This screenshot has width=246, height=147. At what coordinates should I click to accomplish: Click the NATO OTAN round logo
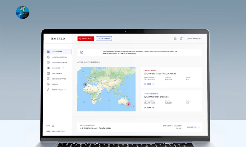[22, 13]
